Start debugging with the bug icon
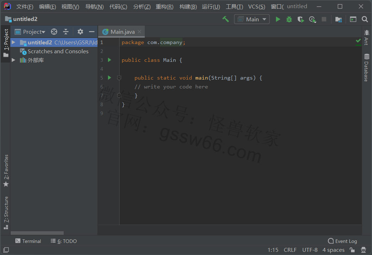 (x=289, y=19)
